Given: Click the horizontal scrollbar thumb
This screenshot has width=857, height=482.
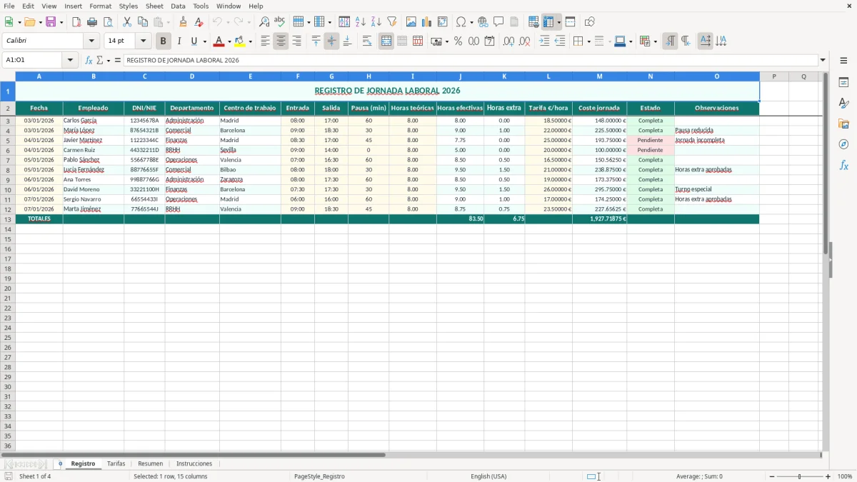Looking at the screenshot, I should [193, 455].
